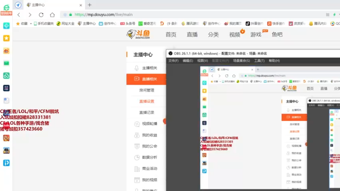The height and width of the screenshot is (191, 340).
Task: Open the 主播中心 bookmark in bookmarks bar
Action: [87, 24]
